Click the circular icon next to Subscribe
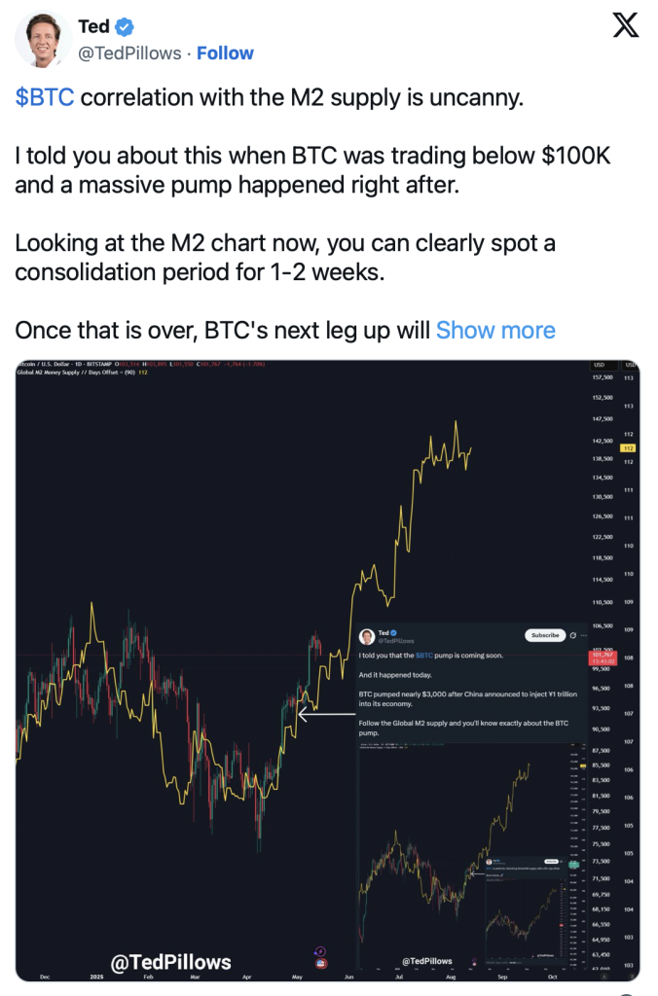658x996 pixels. [572, 635]
